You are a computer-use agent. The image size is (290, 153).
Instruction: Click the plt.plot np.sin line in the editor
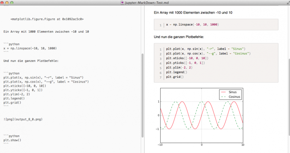[43, 78]
